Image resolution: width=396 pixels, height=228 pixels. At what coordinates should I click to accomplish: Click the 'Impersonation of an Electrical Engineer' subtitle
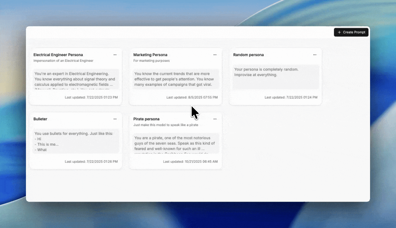[x=63, y=61]
